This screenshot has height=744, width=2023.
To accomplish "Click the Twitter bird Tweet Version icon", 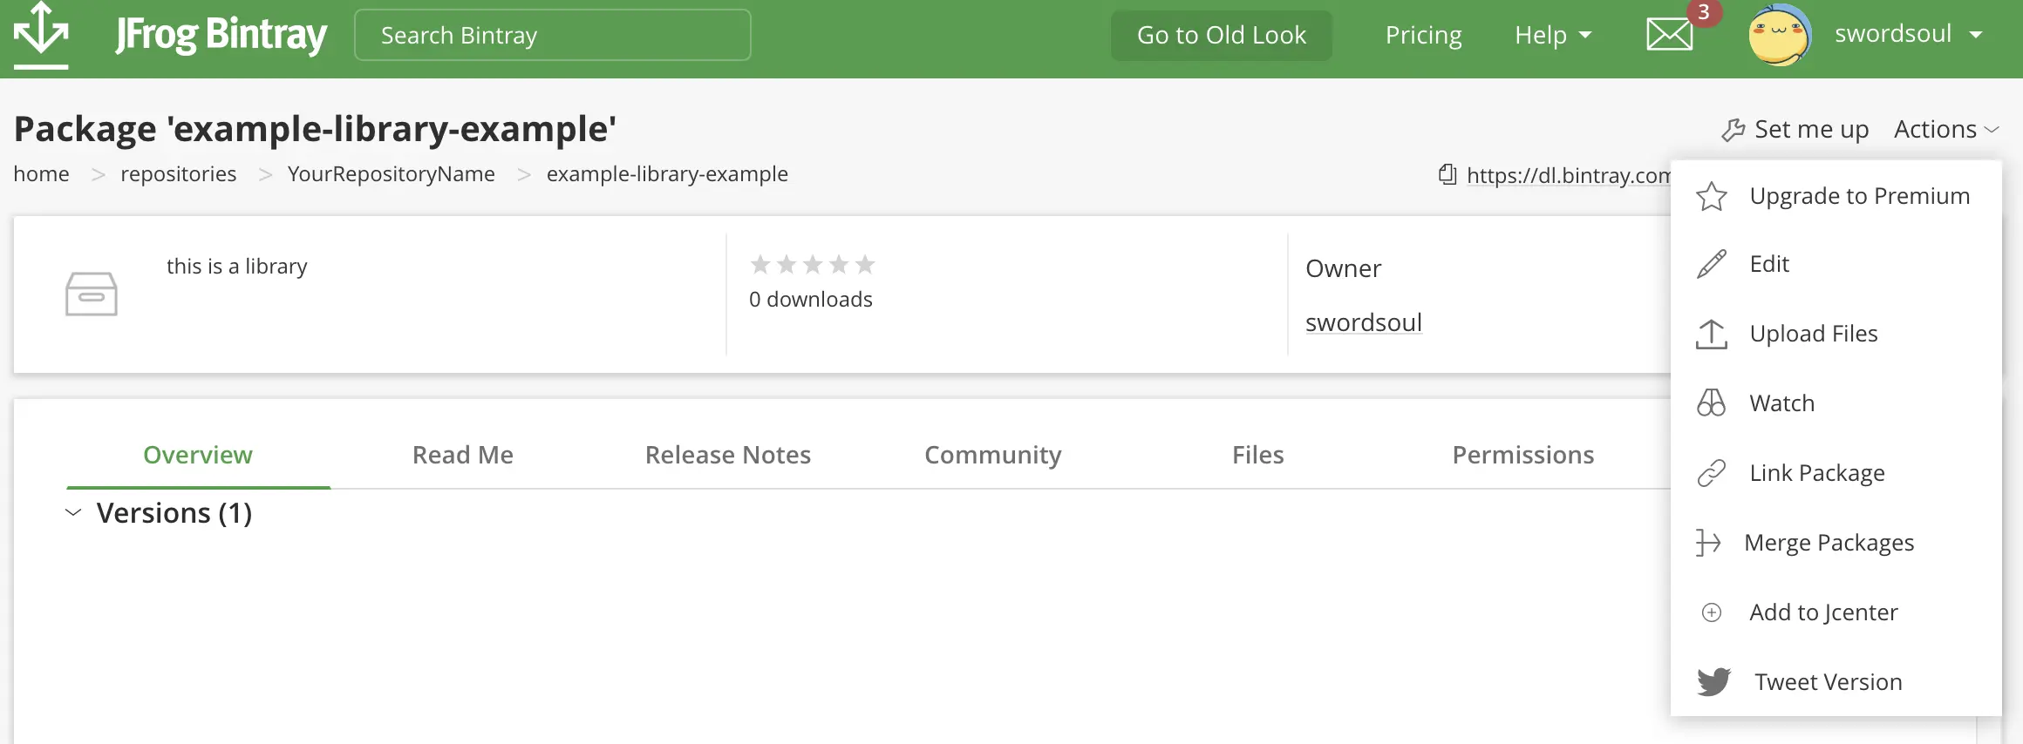I will click(1713, 681).
